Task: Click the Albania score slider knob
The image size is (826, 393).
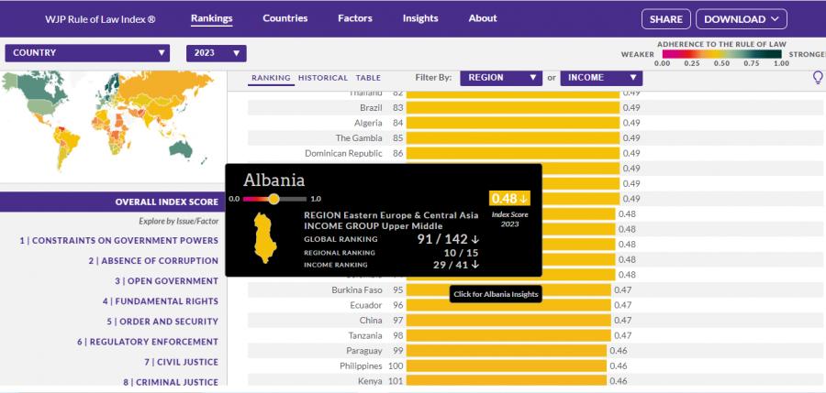Action: coord(273,199)
